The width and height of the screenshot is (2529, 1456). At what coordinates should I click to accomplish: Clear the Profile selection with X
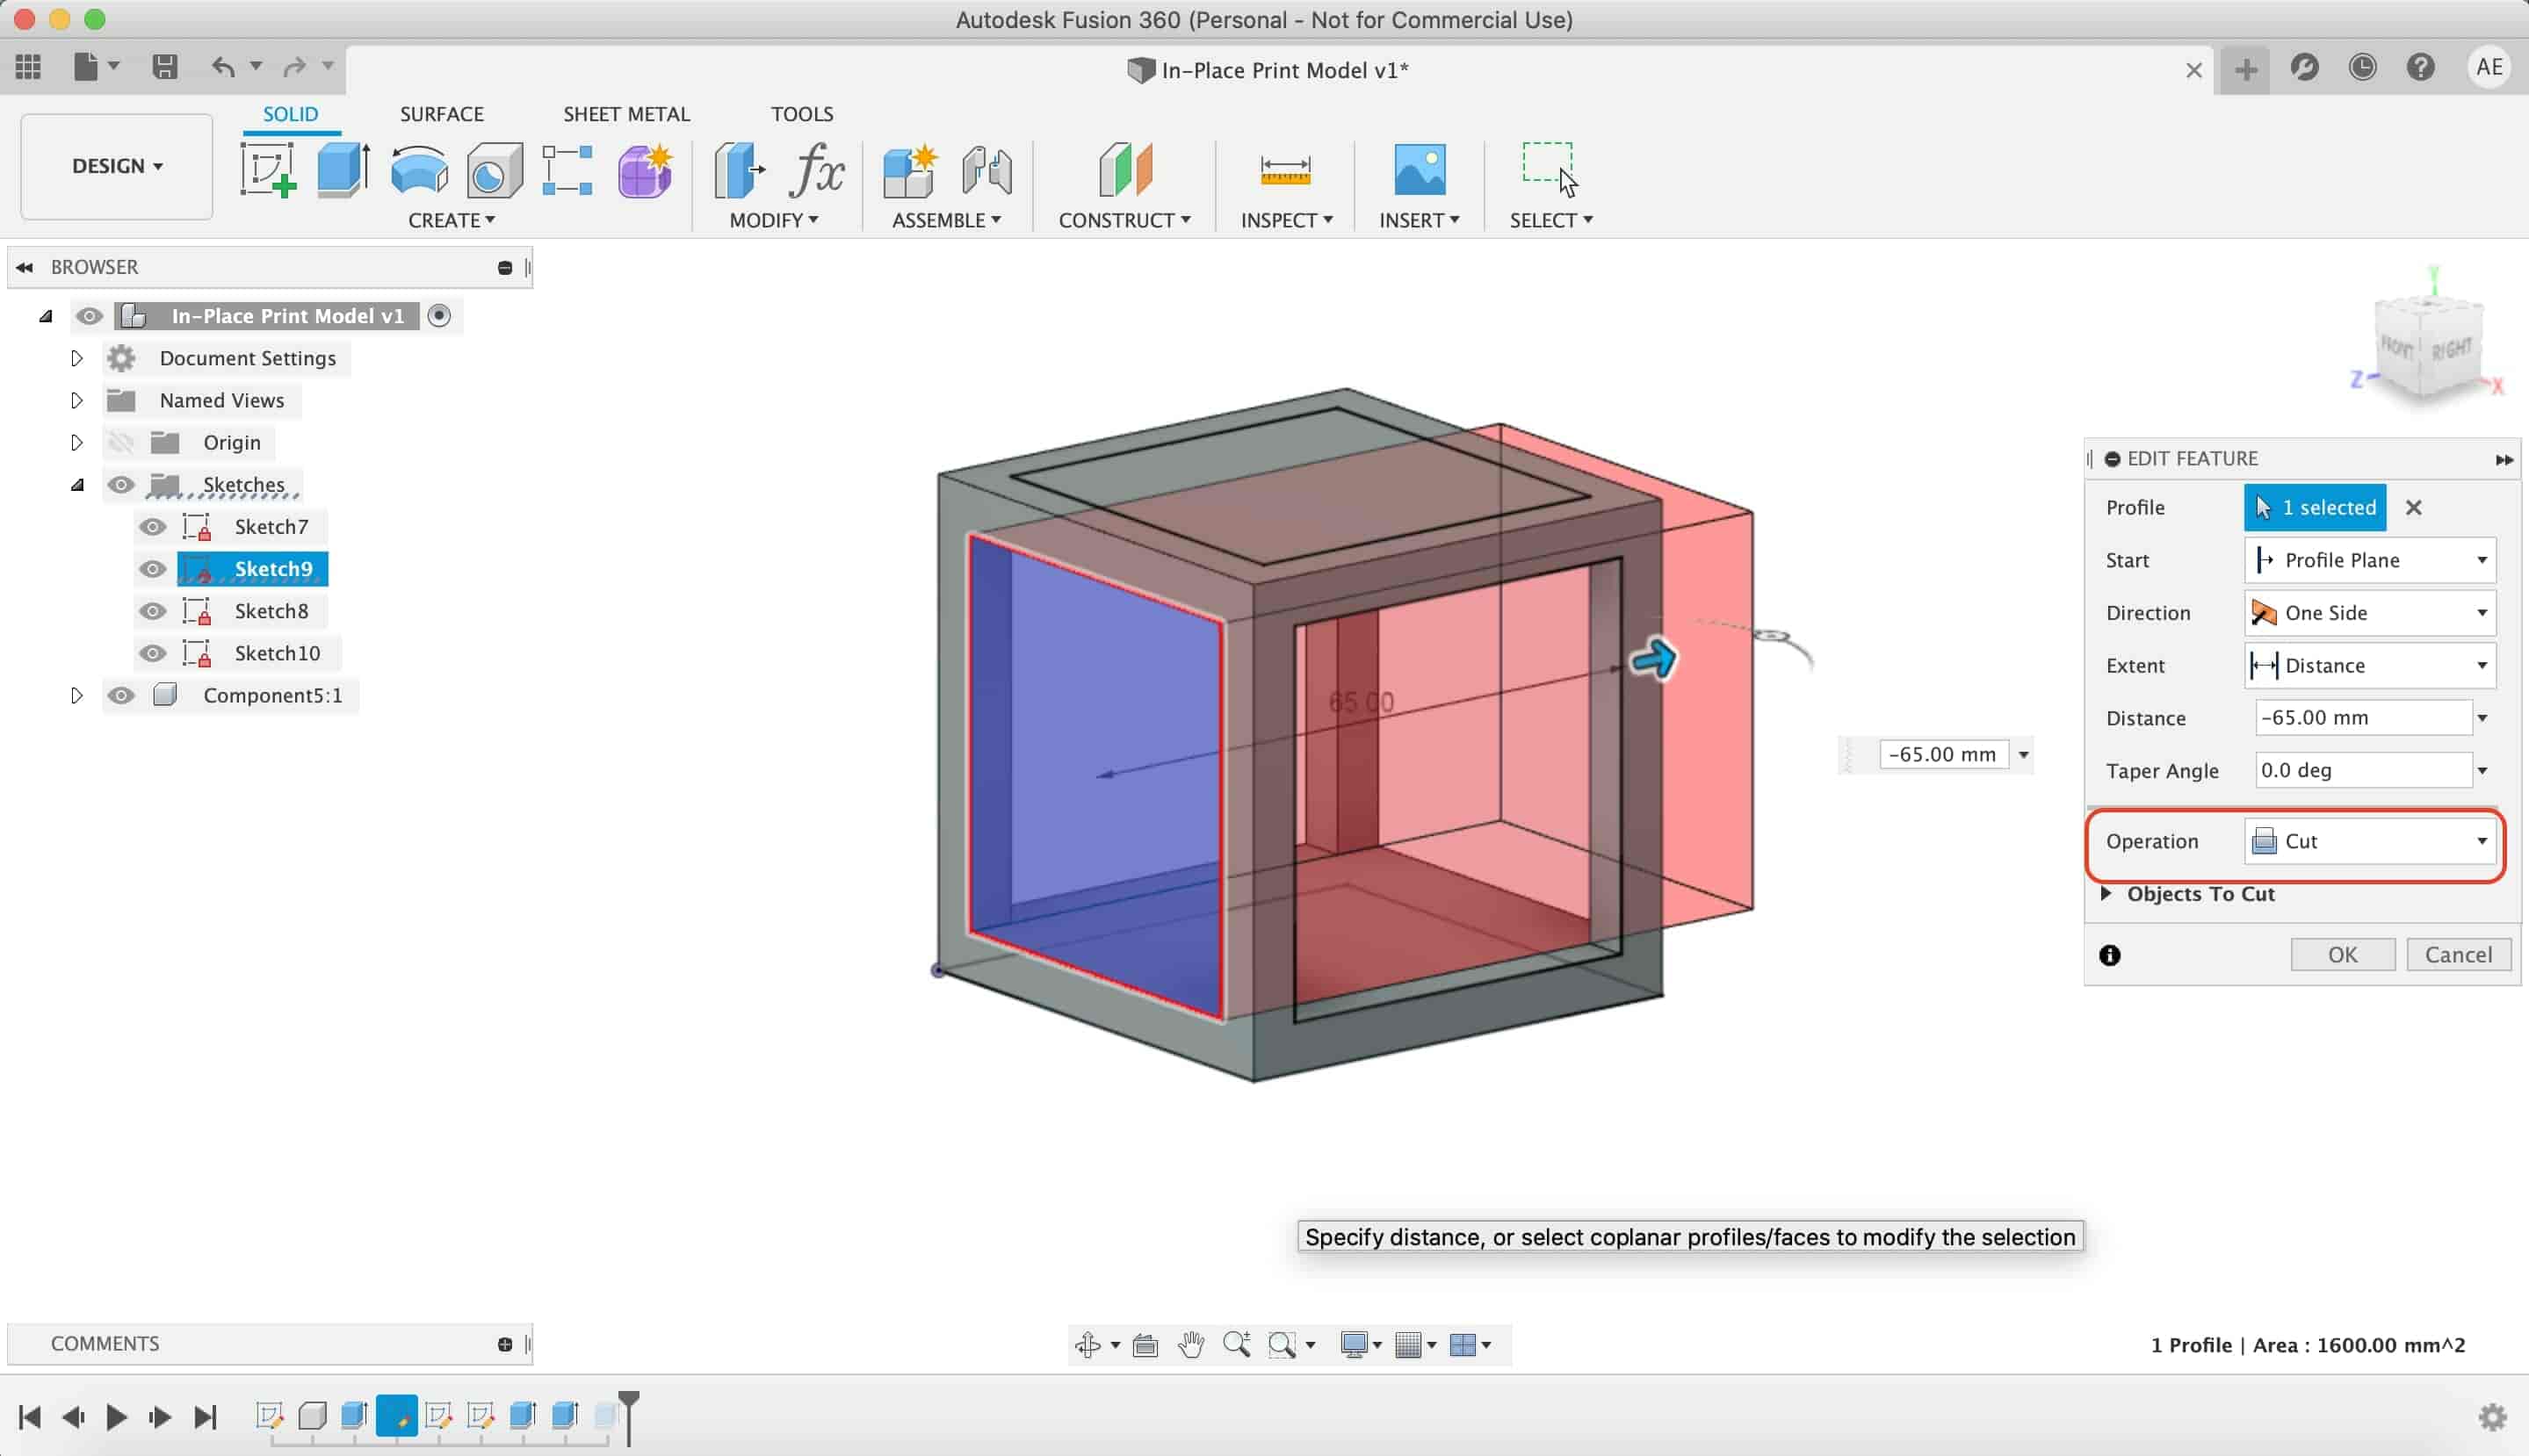click(x=2413, y=507)
